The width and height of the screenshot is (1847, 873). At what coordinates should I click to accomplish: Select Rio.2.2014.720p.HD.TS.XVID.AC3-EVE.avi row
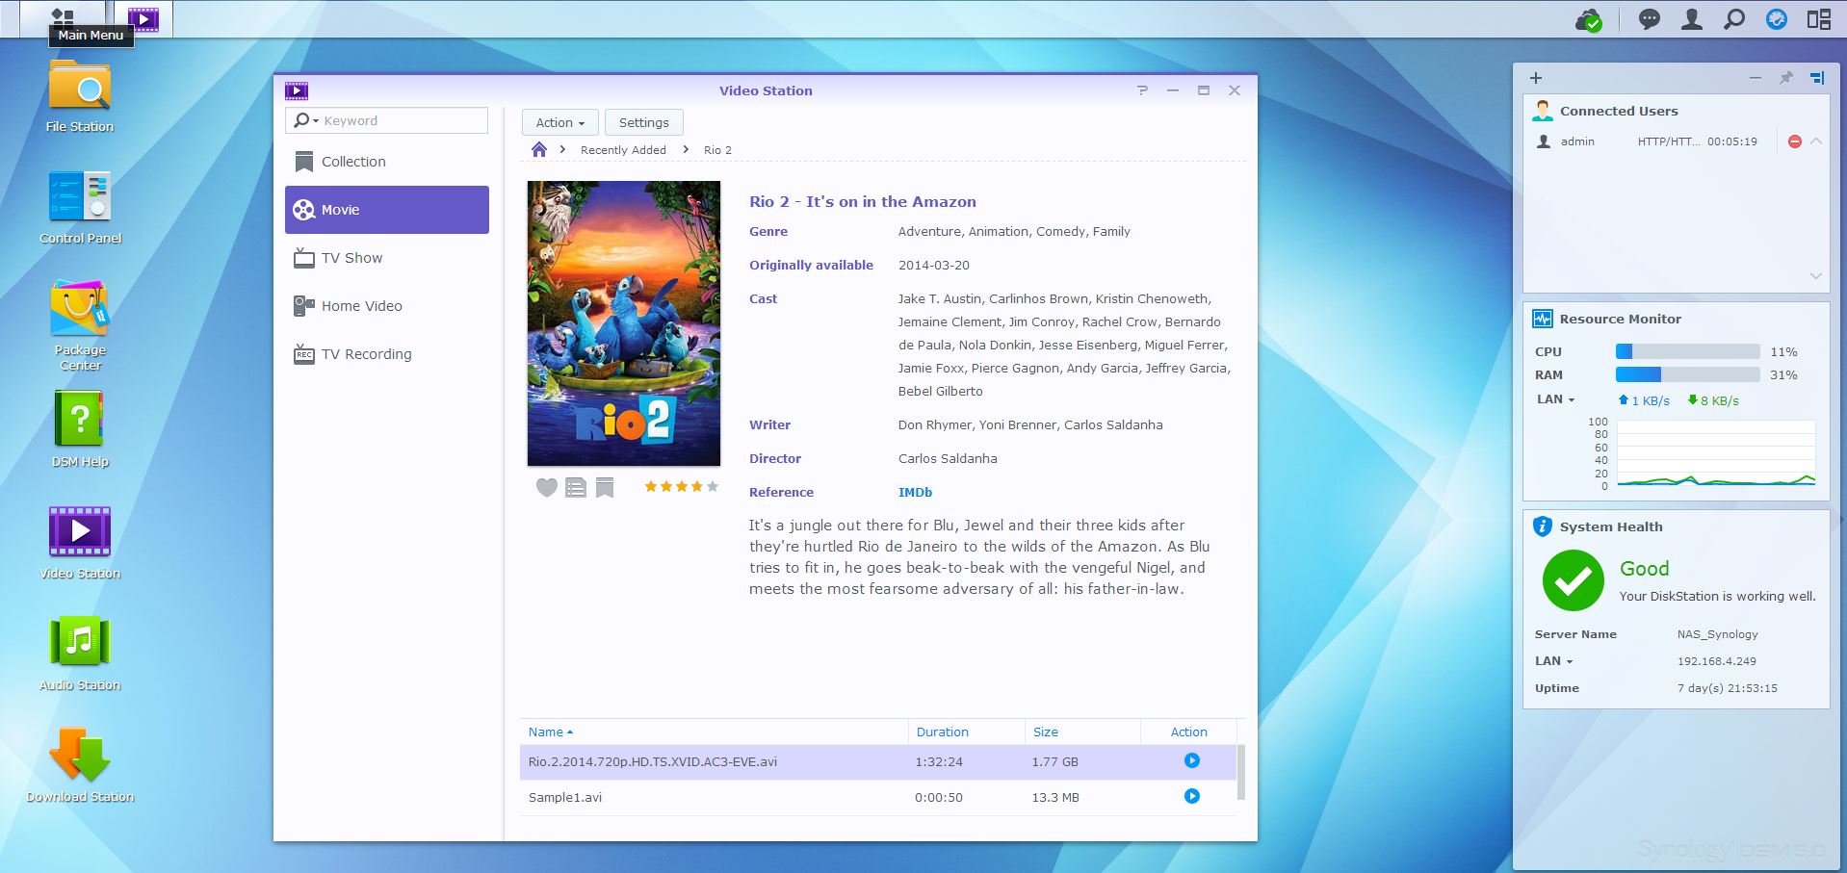877,761
